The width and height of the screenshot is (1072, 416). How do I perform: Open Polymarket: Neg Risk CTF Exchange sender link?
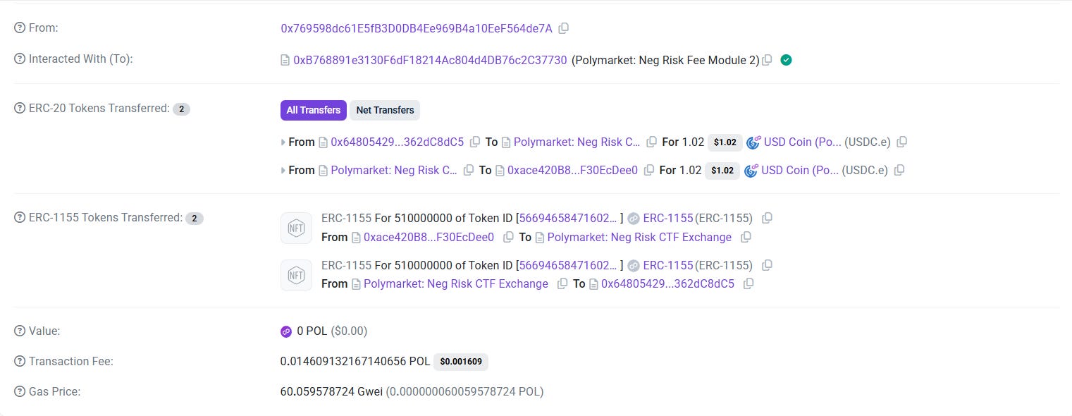pos(456,284)
